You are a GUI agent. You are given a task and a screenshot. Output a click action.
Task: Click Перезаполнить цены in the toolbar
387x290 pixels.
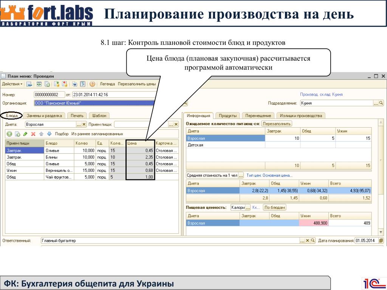click(137, 84)
